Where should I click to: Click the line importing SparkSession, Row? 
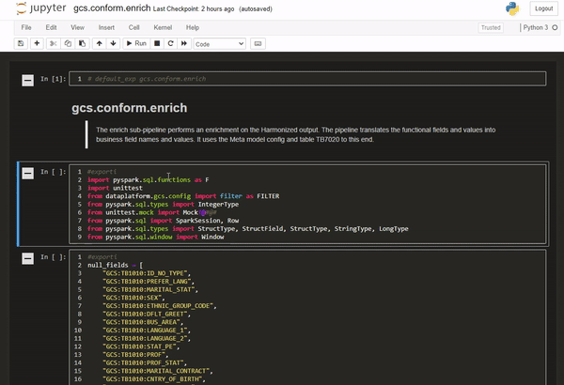pos(163,221)
